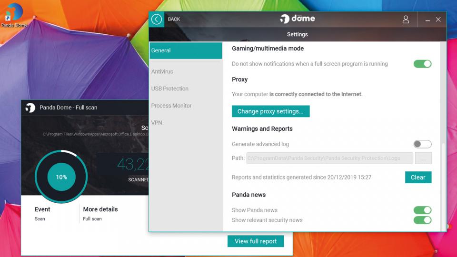This screenshot has height=257, width=457.
Task: Click the Warnings and Reports heading
Action: [x=262, y=129]
